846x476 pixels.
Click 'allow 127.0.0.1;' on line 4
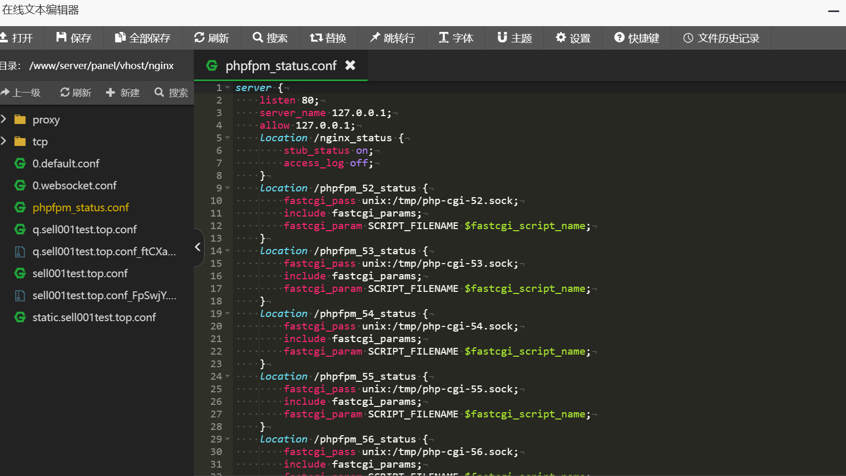307,126
